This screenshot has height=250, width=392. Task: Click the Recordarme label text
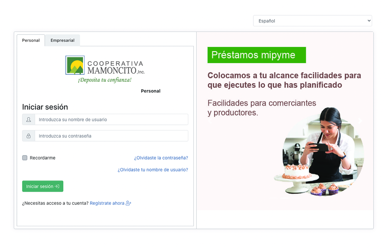click(42, 158)
